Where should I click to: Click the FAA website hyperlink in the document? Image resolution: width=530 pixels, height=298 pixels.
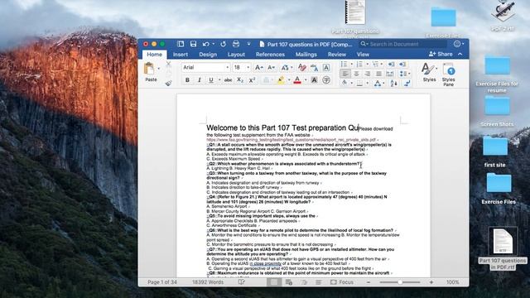pyautogui.click(x=291, y=140)
